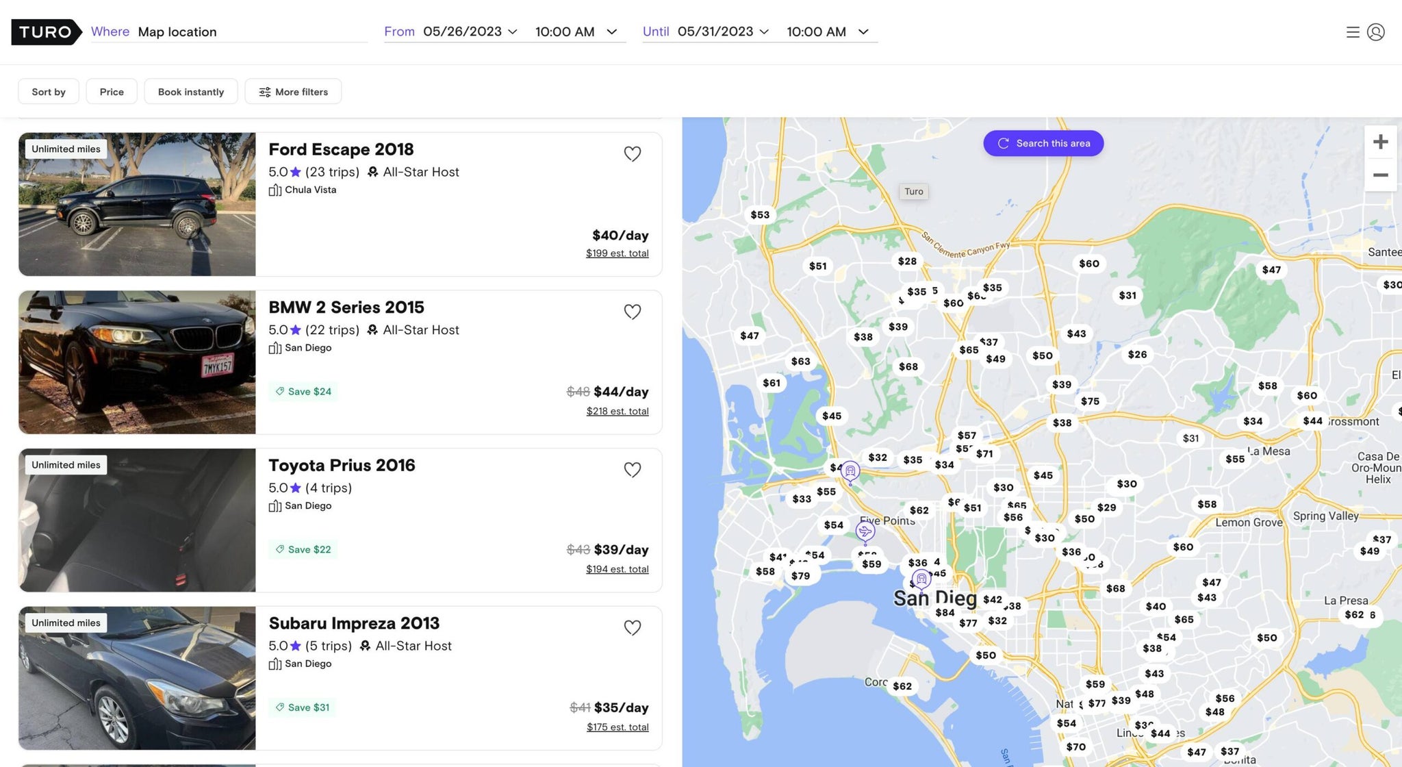This screenshot has height=767, width=1402.
Task: Click the Turo label pin on map
Action: [x=913, y=191]
